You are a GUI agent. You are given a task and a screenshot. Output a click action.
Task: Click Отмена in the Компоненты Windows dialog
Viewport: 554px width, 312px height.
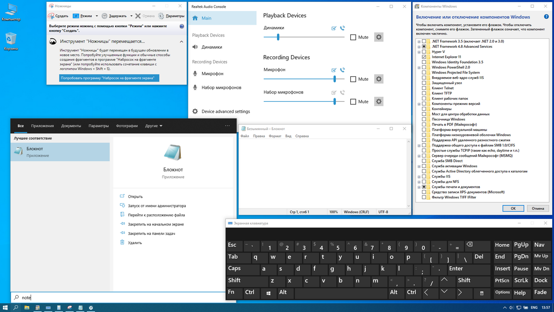538,208
